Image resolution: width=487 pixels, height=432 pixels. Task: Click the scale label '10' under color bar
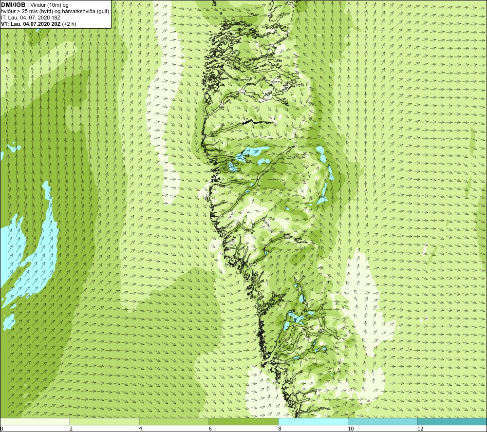351,429
